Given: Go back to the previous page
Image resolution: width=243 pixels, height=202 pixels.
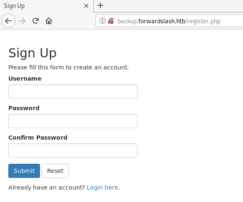Looking at the screenshot, I should [8, 21].
